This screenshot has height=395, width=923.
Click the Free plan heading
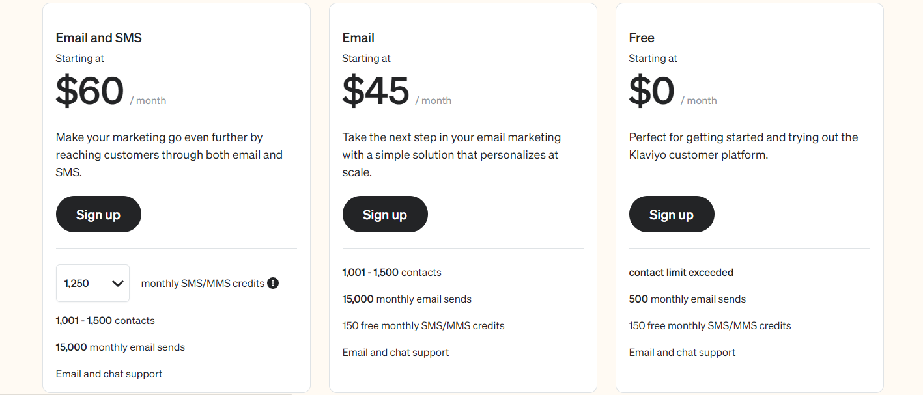coord(642,38)
